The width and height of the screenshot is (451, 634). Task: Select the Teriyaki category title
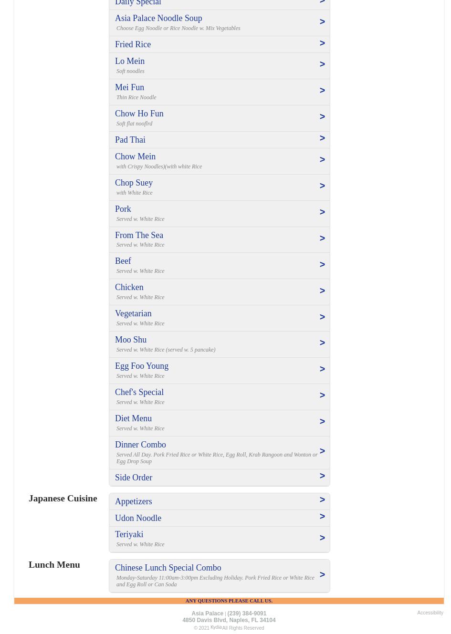coord(129,534)
